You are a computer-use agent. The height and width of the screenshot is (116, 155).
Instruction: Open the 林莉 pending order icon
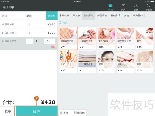point(61,113)
